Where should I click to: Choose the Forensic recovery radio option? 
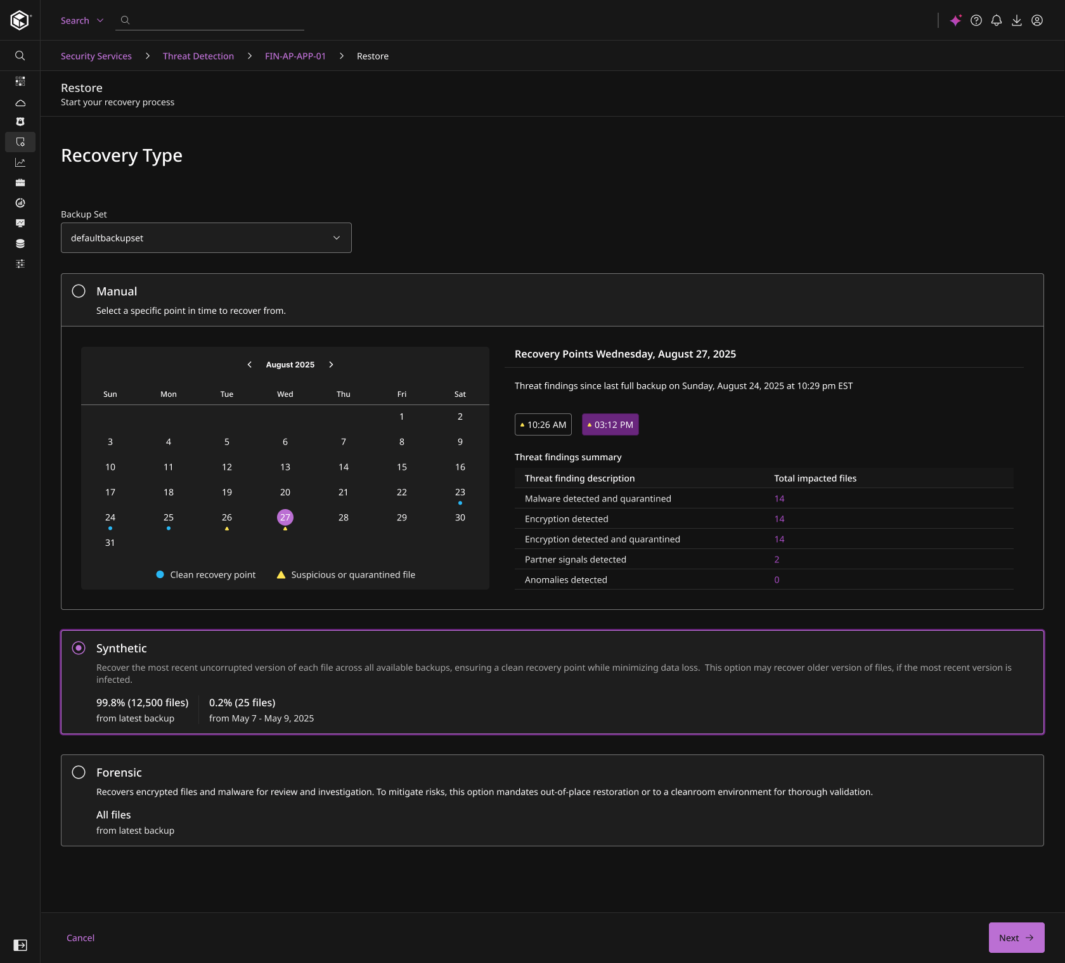(79, 772)
